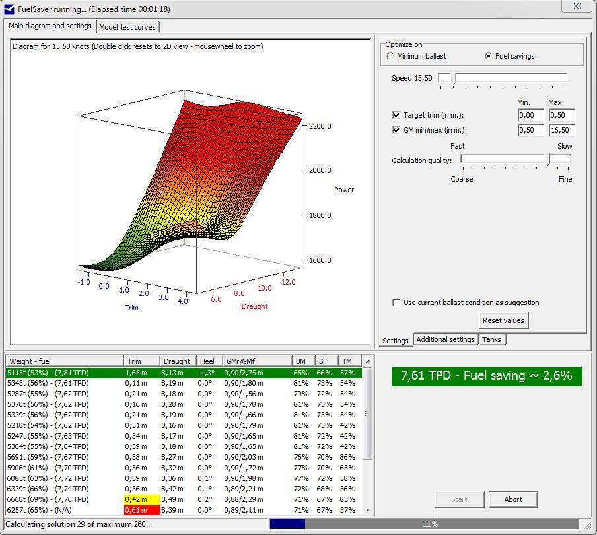Click the FuelSaver app icon in title bar
The height and width of the screenshot is (535, 597).
click(9, 9)
